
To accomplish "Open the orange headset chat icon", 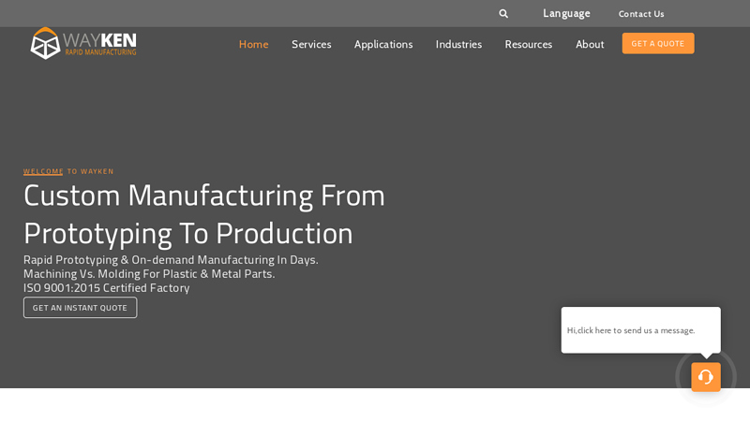I will pos(706,377).
